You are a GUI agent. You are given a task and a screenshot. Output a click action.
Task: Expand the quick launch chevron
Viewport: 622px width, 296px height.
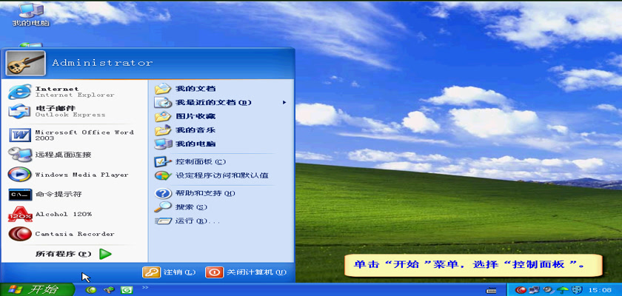click(145, 288)
